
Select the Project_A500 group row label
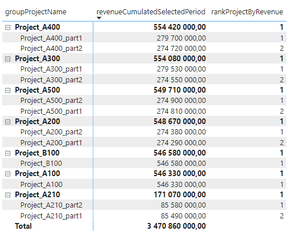(x=38, y=90)
